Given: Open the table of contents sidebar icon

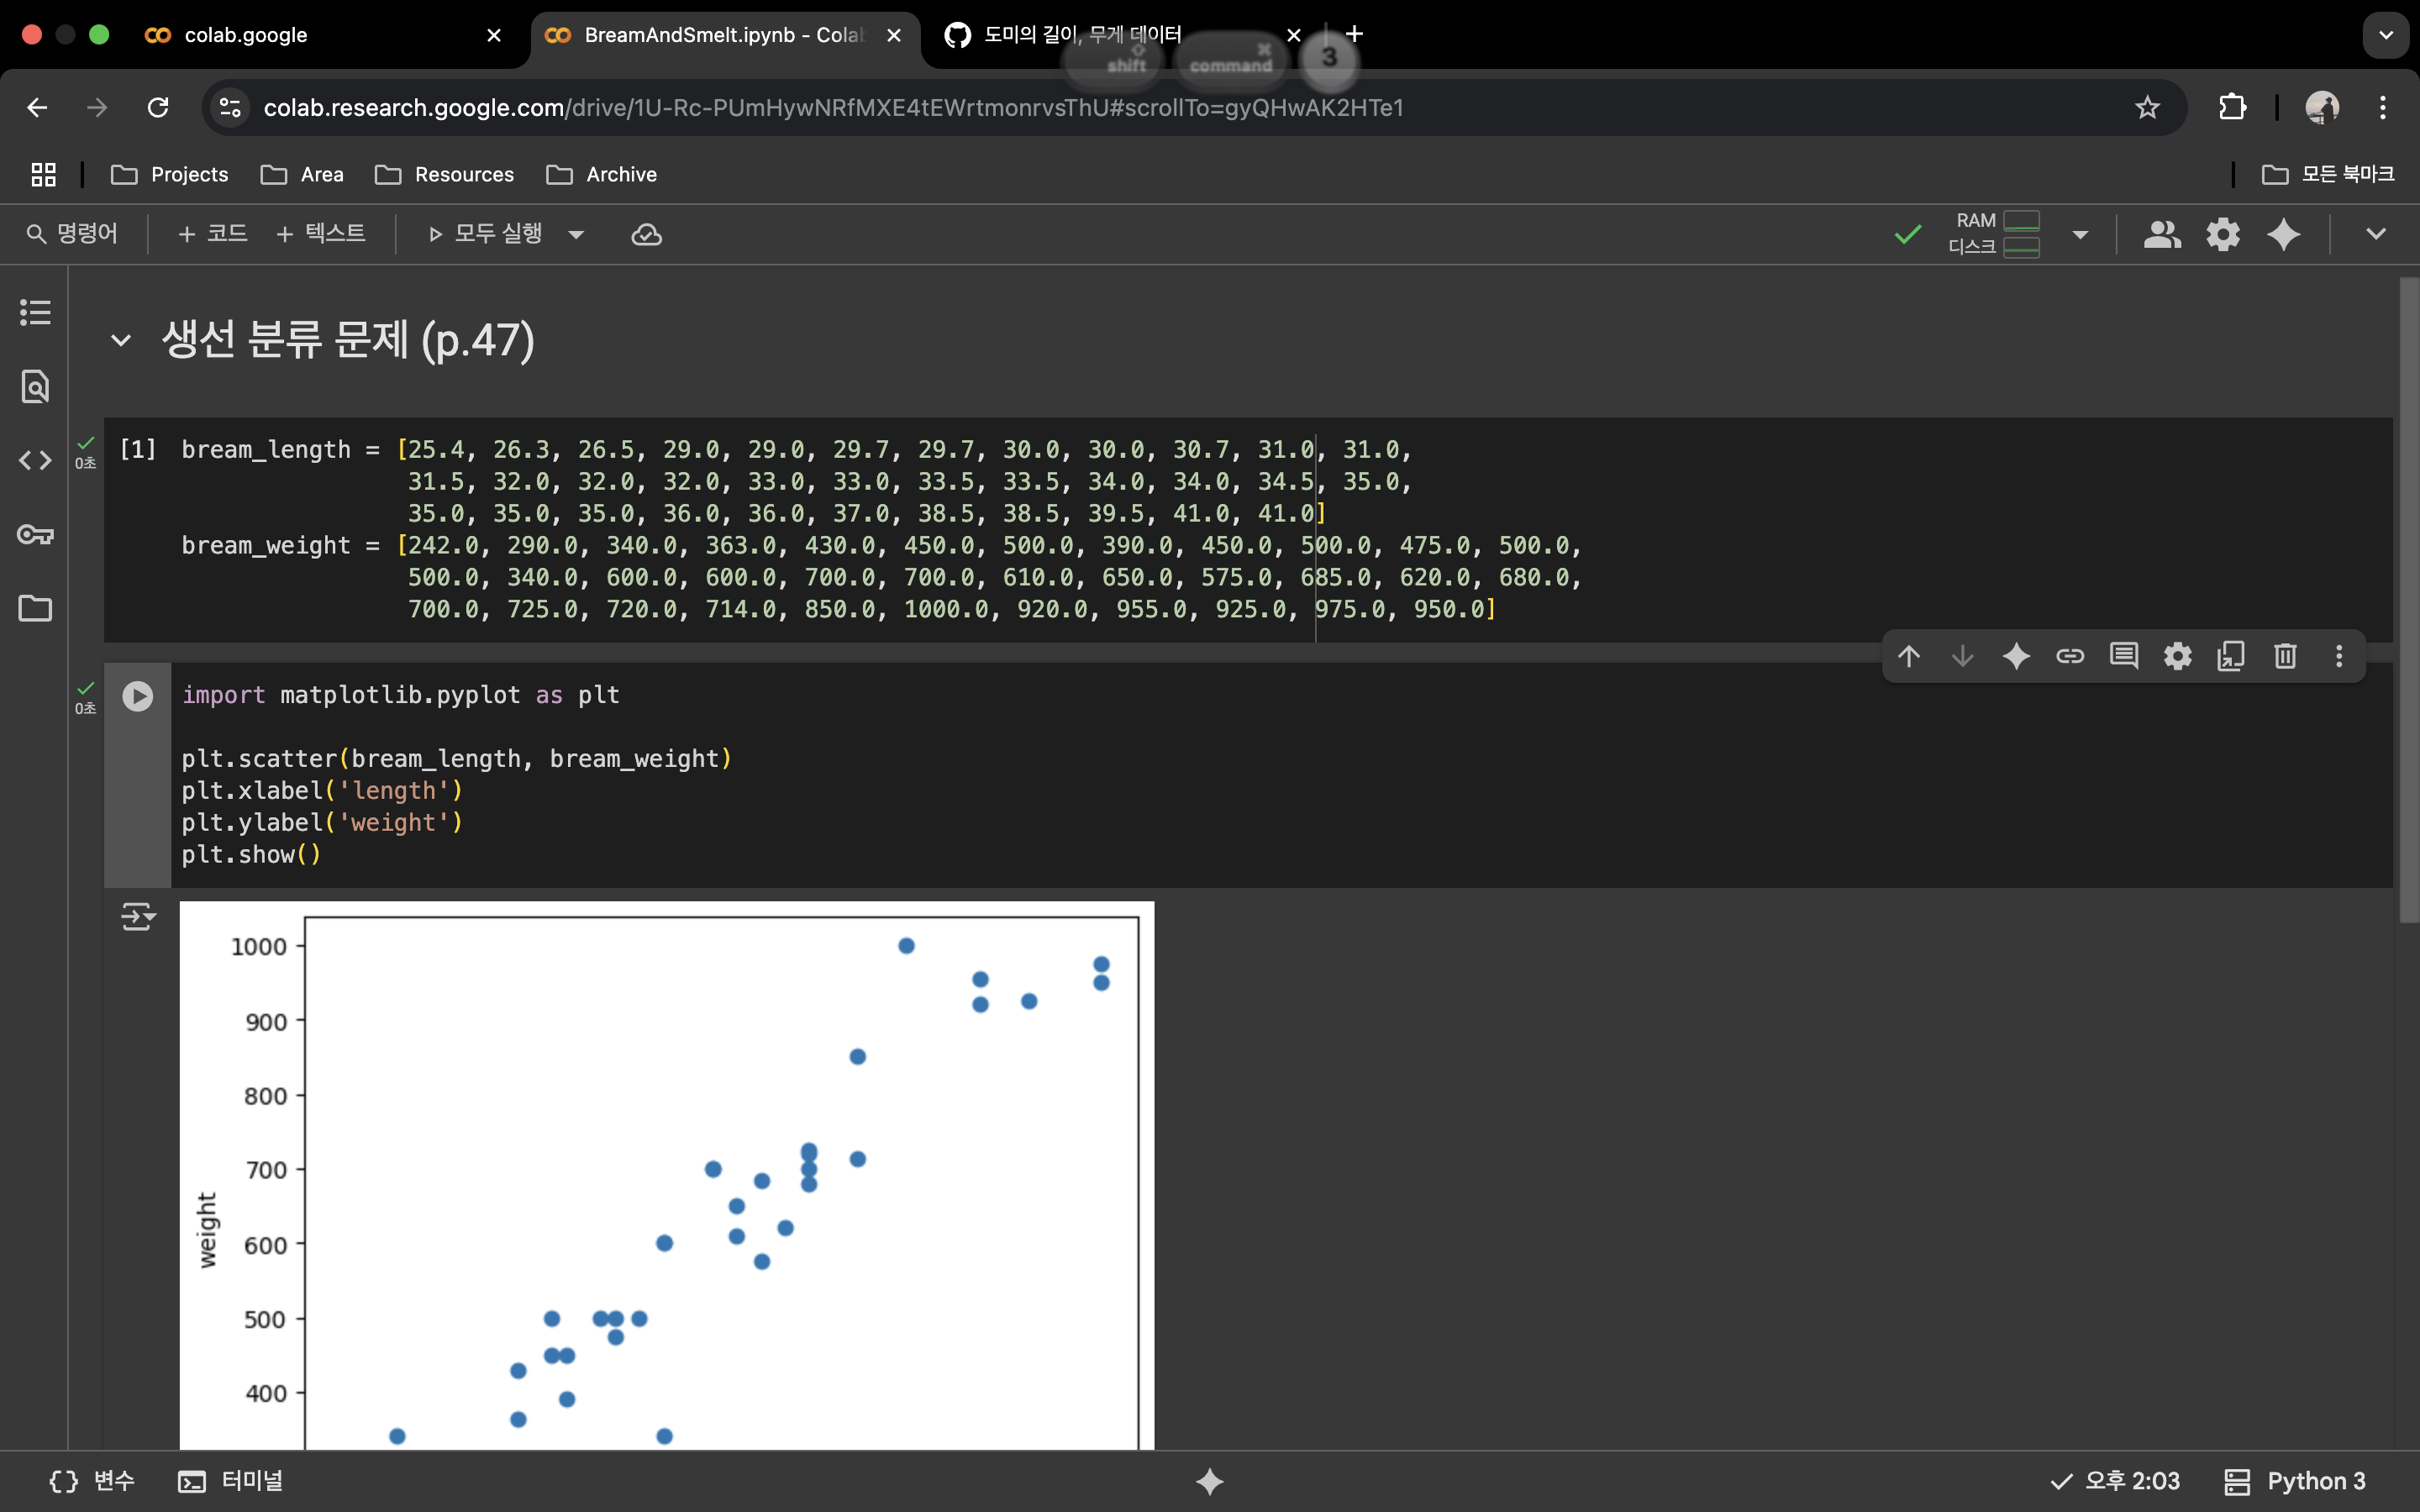Looking at the screenshot, I should [x=35, y=312].
